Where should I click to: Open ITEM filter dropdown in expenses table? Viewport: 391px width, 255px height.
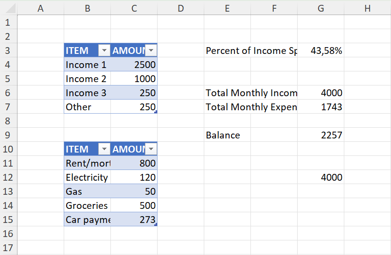(x=104, y=149)
